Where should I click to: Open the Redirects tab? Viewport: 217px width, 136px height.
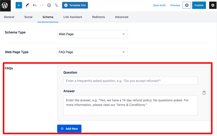point(98,17)
